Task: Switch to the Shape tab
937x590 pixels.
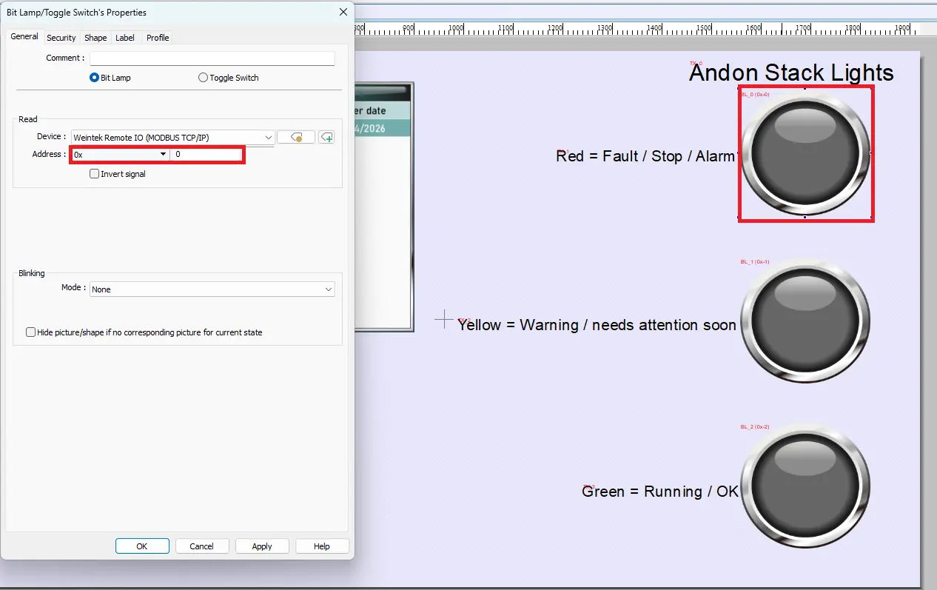Action: coord(95,37)
